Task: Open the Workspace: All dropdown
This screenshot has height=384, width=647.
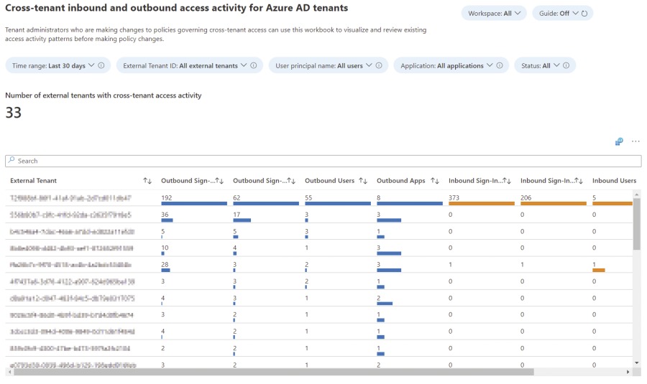Action: pos(494,13)
